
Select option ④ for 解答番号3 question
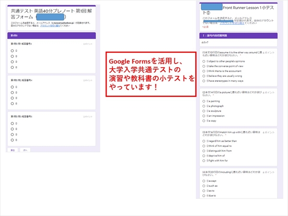12,67
